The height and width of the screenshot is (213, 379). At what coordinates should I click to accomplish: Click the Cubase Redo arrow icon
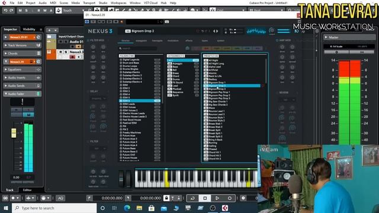pyautogui.click(x=11, y=11)
